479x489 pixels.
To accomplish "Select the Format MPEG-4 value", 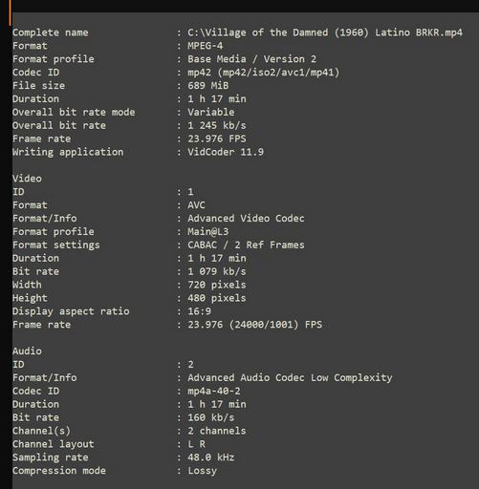I will point(205,46).
